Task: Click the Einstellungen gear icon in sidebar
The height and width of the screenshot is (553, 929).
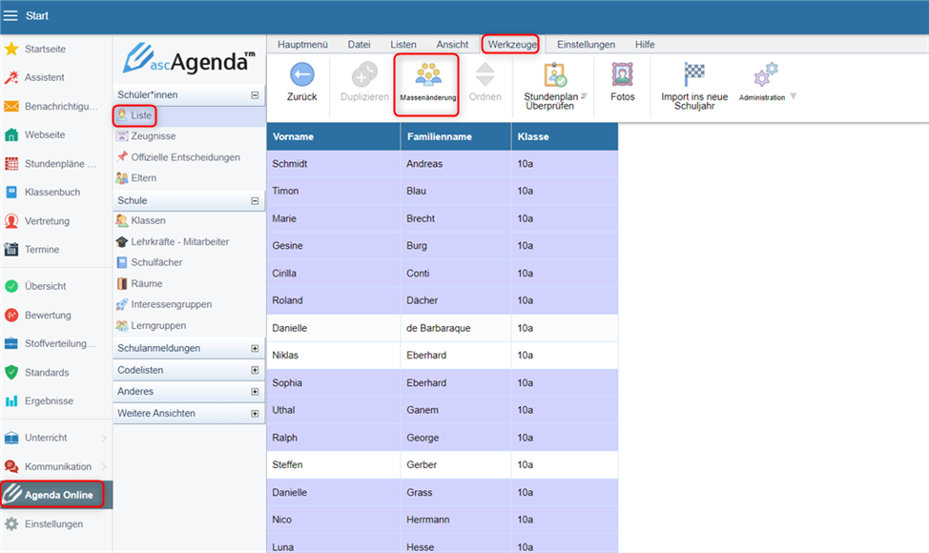Action: pos(11,524)
